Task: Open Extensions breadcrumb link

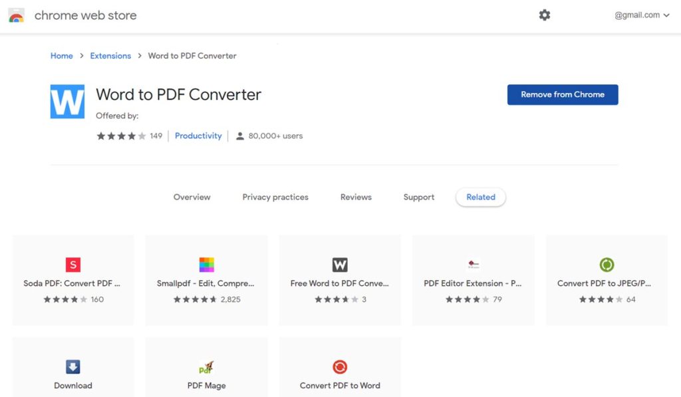Action: tap(110, 56)
